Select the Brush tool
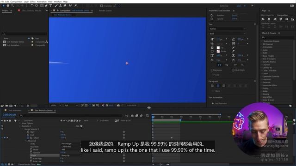This screenshot has height=166, width=296. point(56,6)
